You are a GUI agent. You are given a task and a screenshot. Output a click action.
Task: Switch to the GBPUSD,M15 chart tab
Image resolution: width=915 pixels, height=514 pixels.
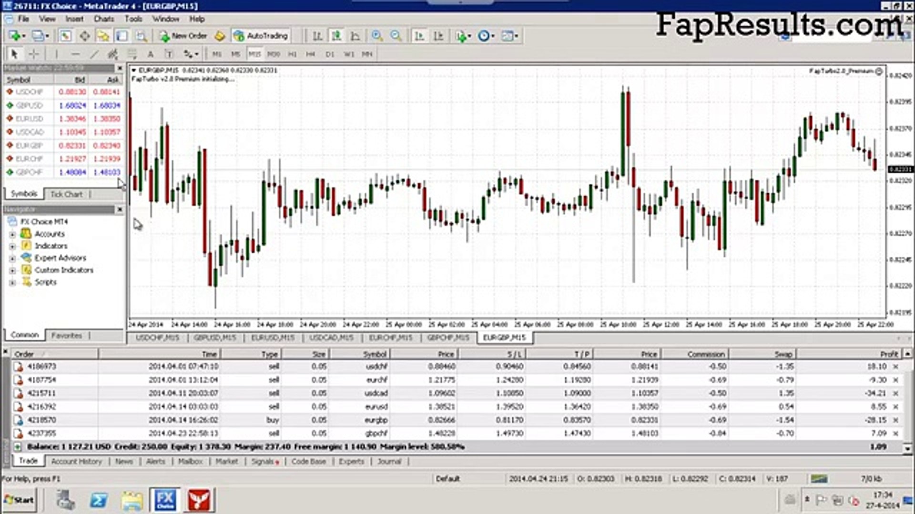215,337
